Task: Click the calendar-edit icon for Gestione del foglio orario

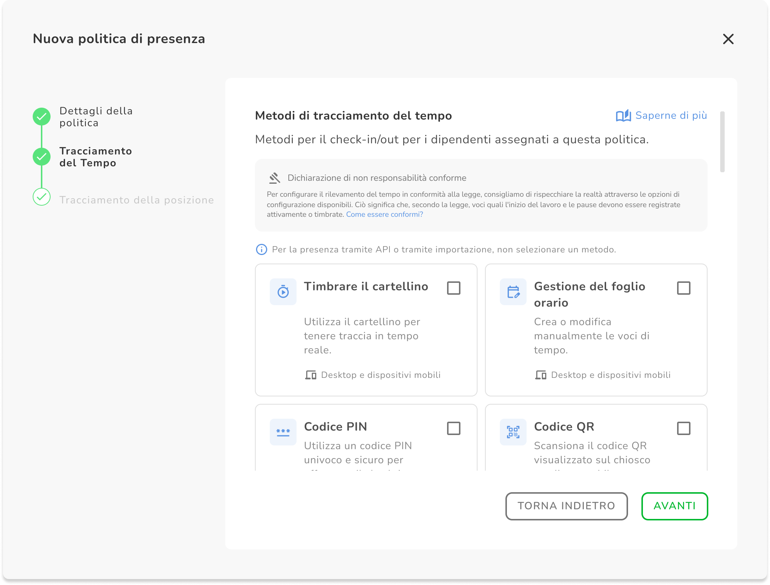Action: coord(513,292)
